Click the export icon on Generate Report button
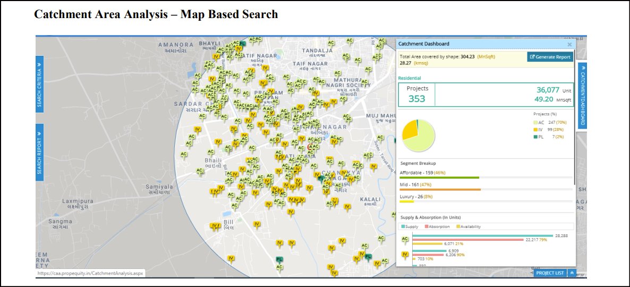The height and width of the screenshot is (287, 630). coord(532,57)
